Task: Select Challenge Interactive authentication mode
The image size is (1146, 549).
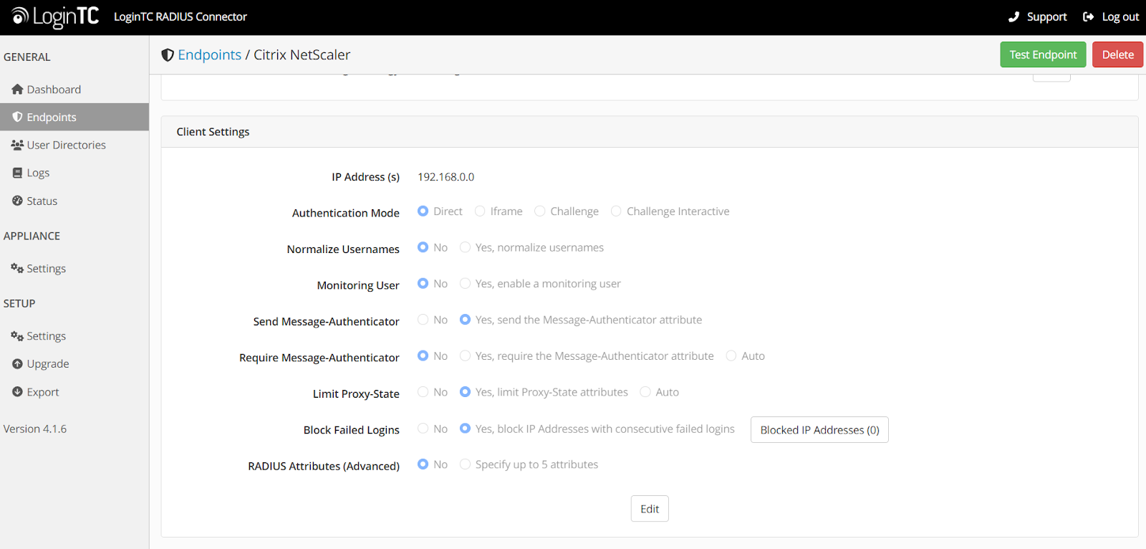Action: 616,211
